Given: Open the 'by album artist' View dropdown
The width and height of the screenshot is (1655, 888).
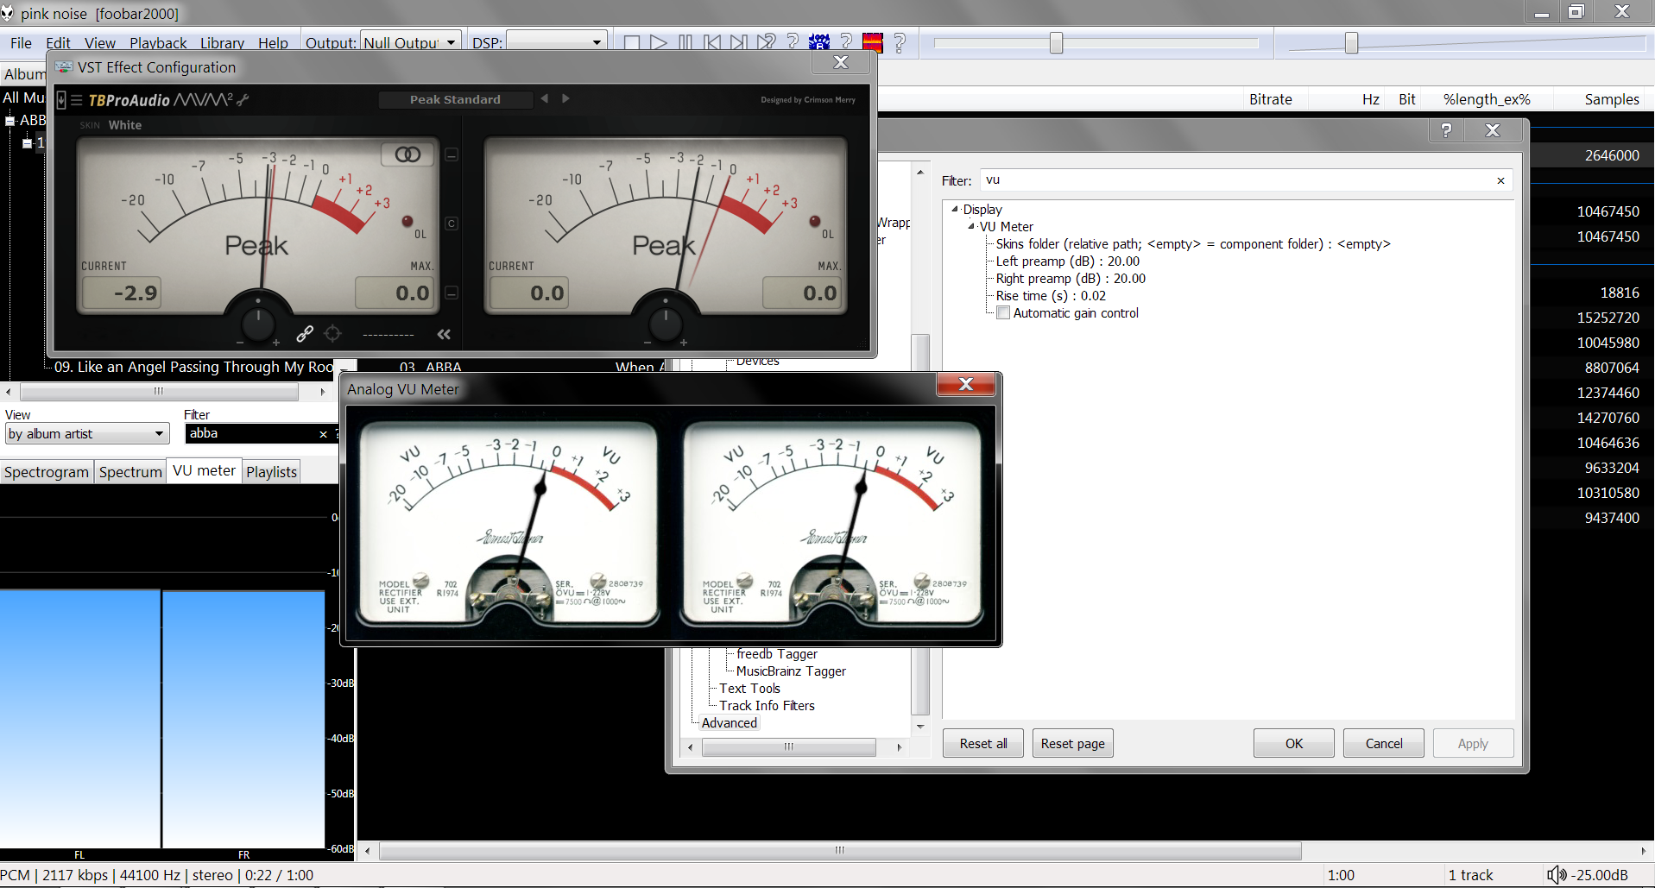Looking at the screenshot, I should pos(86,434).
